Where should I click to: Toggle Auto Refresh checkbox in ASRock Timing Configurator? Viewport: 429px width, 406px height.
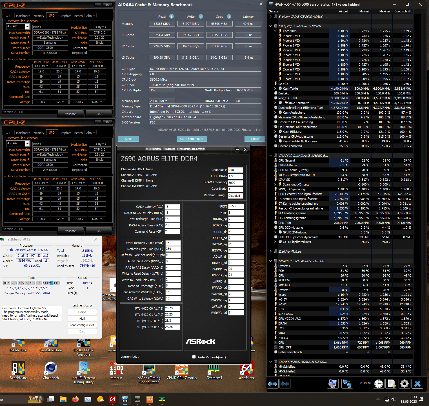coord(194,357)
